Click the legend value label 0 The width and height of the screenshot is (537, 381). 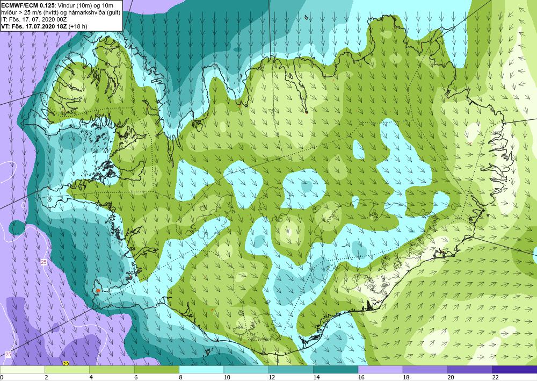[x=2, y=378]
